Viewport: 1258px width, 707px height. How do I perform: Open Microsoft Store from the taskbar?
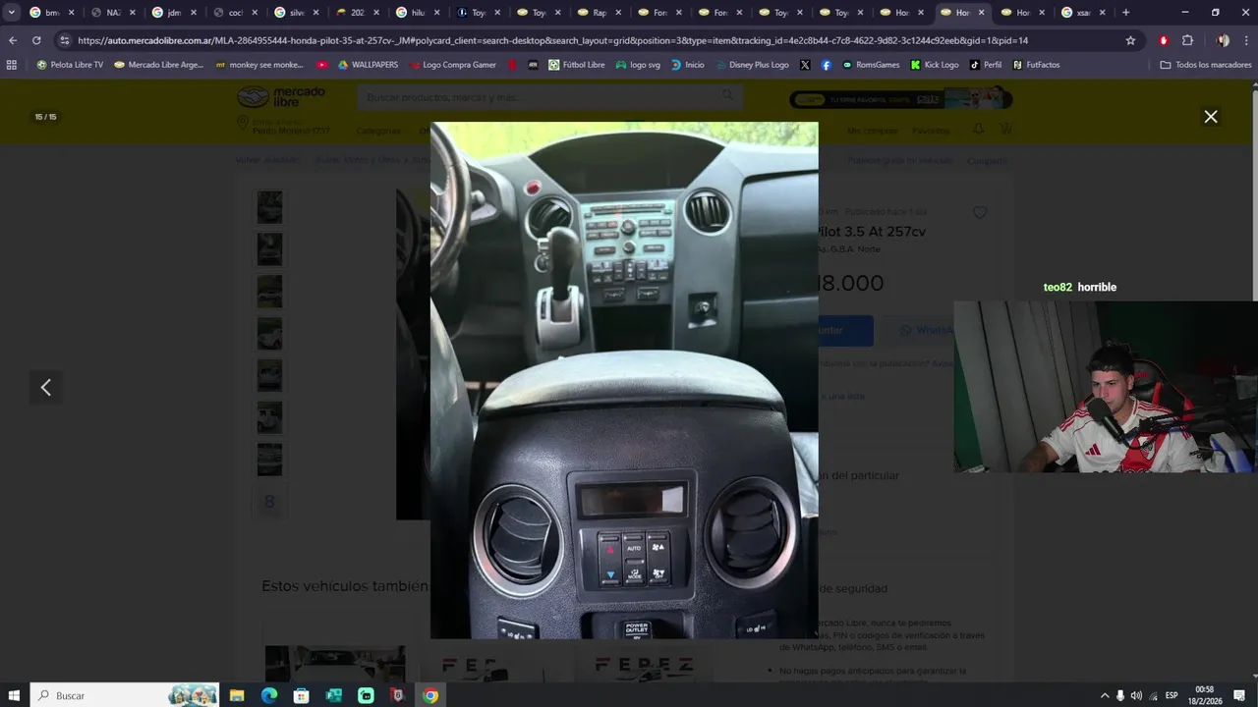pos(302,695)
